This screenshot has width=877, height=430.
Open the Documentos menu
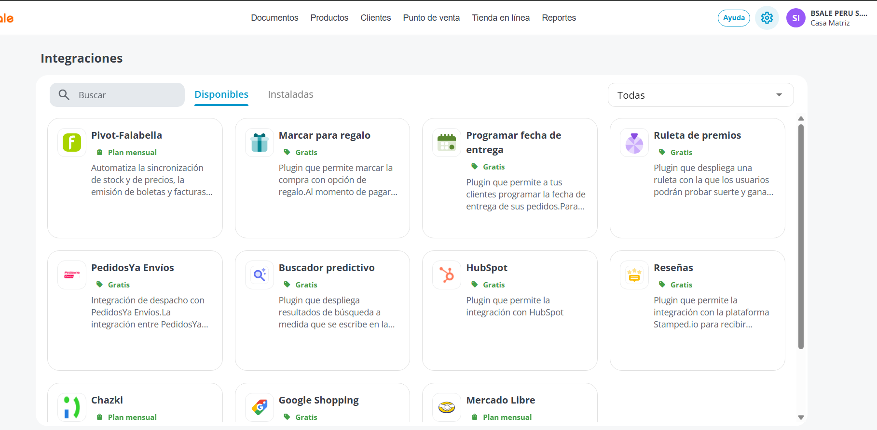274,18
